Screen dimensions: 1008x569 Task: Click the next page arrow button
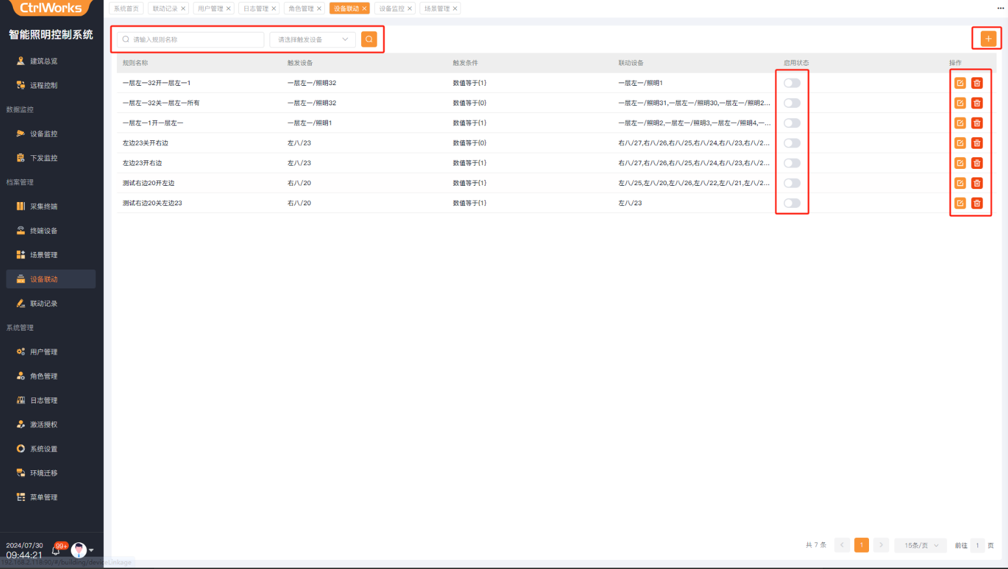[881, 546]
